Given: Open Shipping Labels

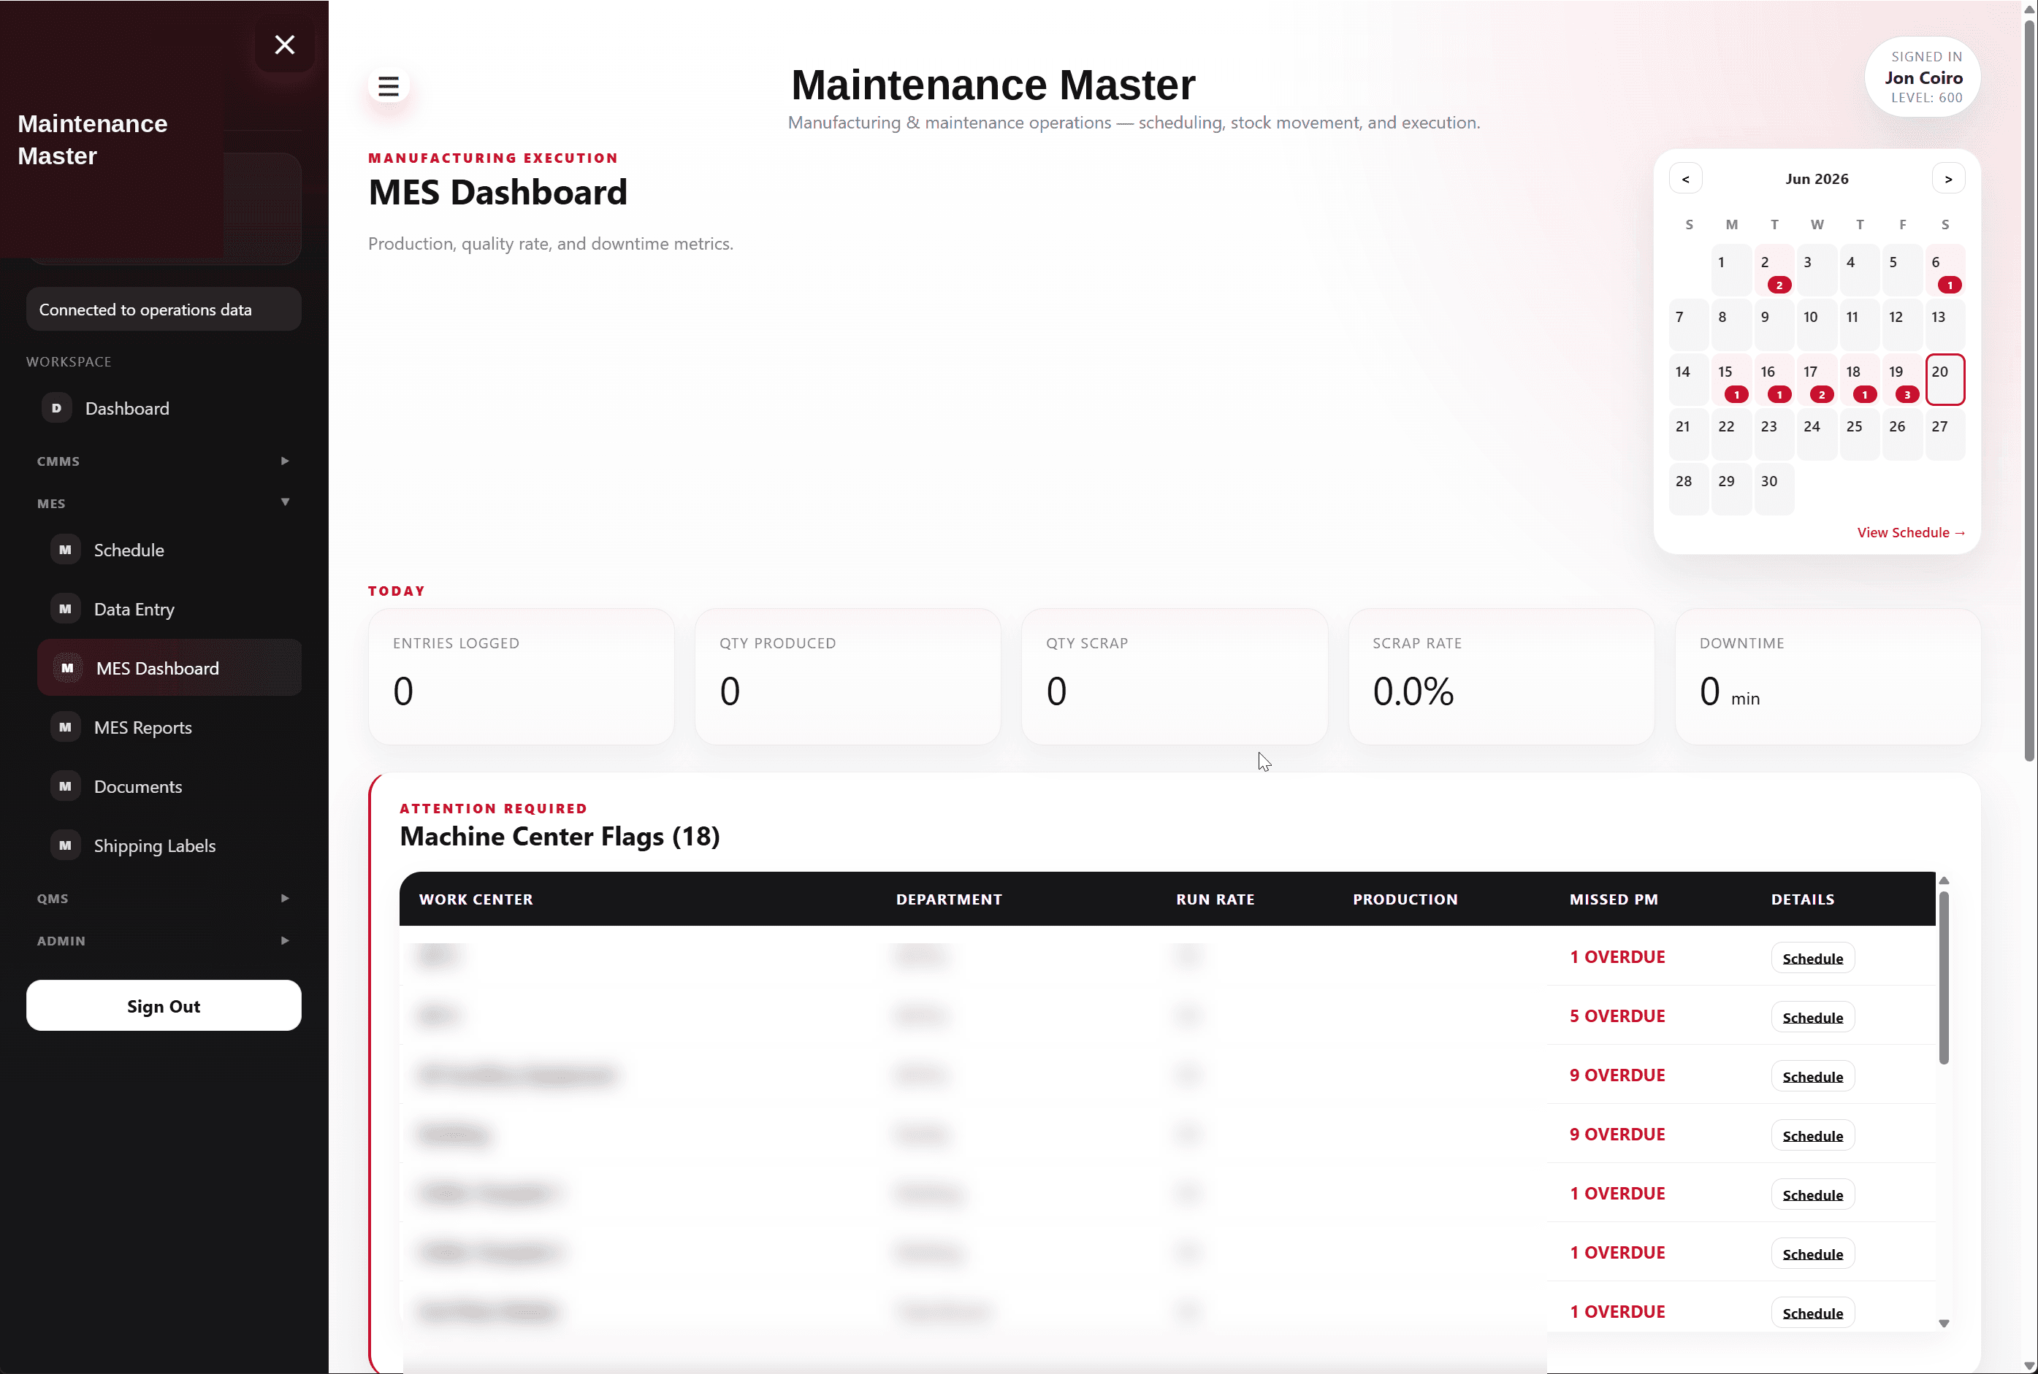Looking at the screenshot, I should coord(169,845).
